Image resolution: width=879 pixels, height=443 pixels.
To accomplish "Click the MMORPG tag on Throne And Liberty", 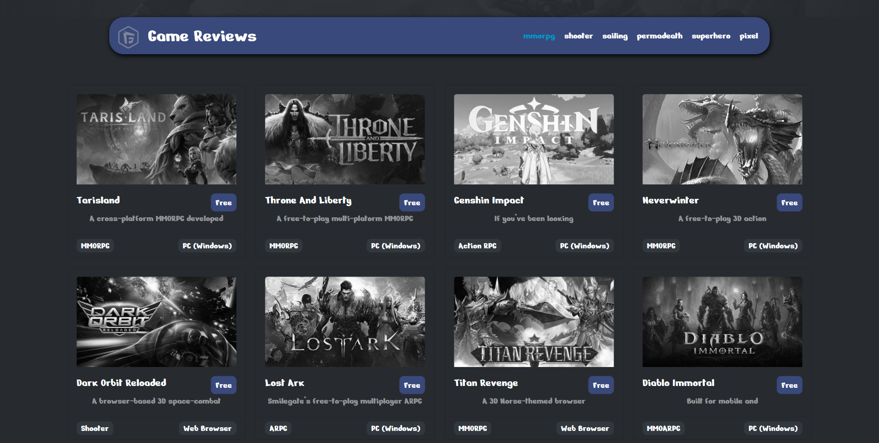I will (x=284, y=246).
